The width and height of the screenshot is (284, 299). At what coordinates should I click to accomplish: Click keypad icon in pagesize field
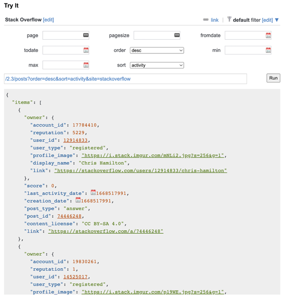coord(177,36)
